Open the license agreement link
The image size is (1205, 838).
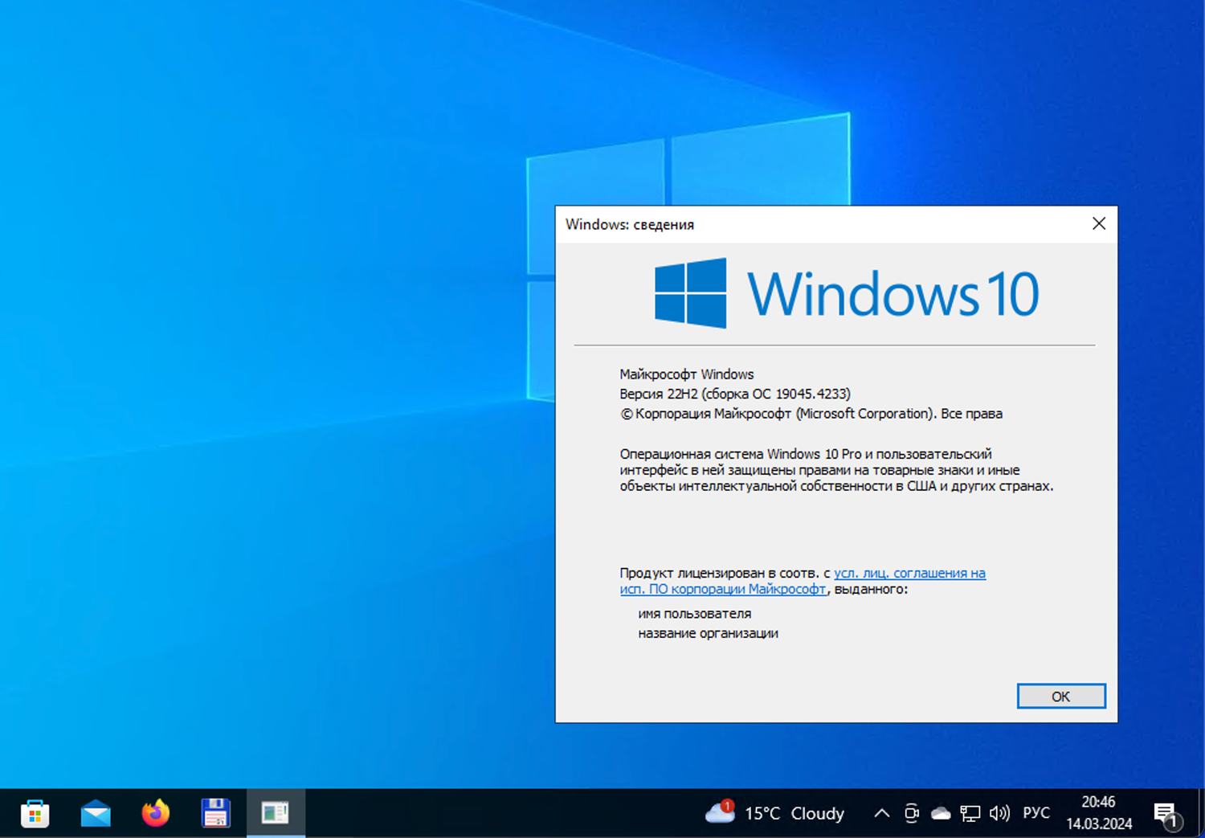pos(908,573)
